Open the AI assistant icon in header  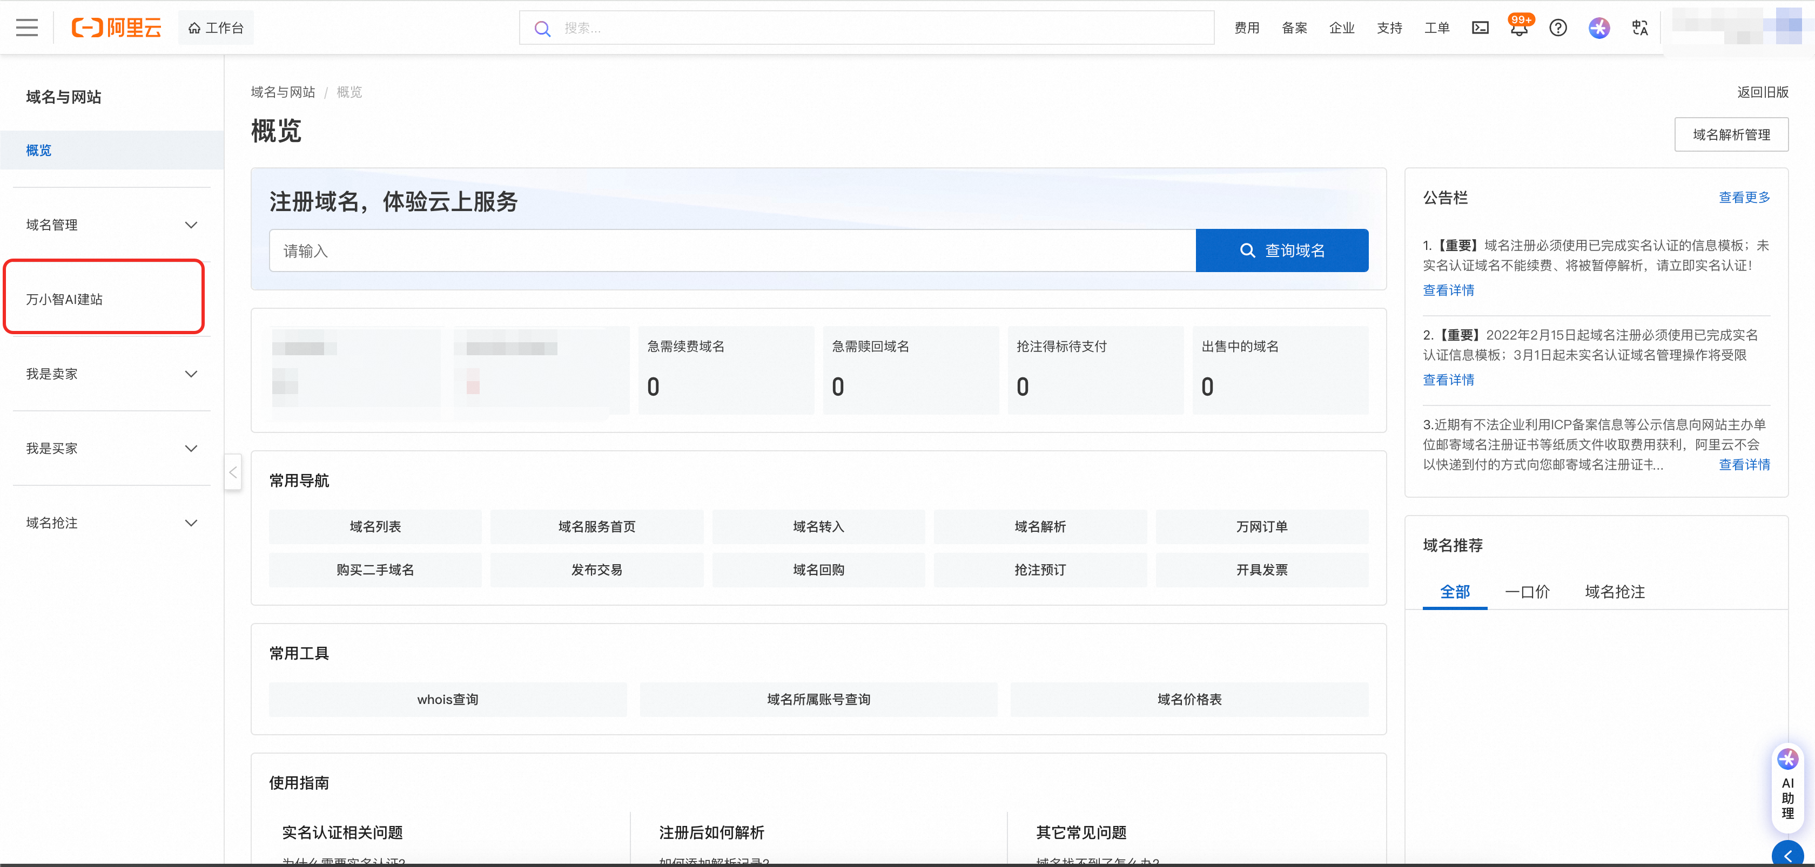click(1599, 28)
